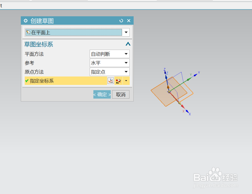The height and width of the screenshot is (194, 252).
Task: Collapse the 草图坐标系 section
Action: coord(128,44)
